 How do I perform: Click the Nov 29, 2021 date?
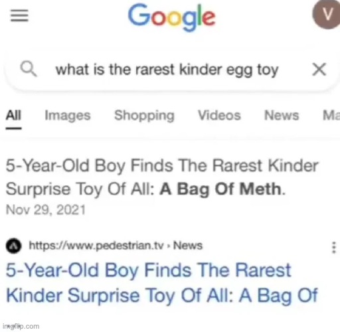click(x=46, y=210)
